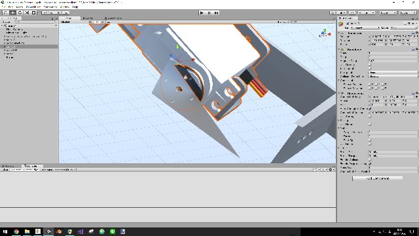Collapse the Hinge Joint component
Image resolution: width=419 pixels, height=236 pixels.
(339, 93)
